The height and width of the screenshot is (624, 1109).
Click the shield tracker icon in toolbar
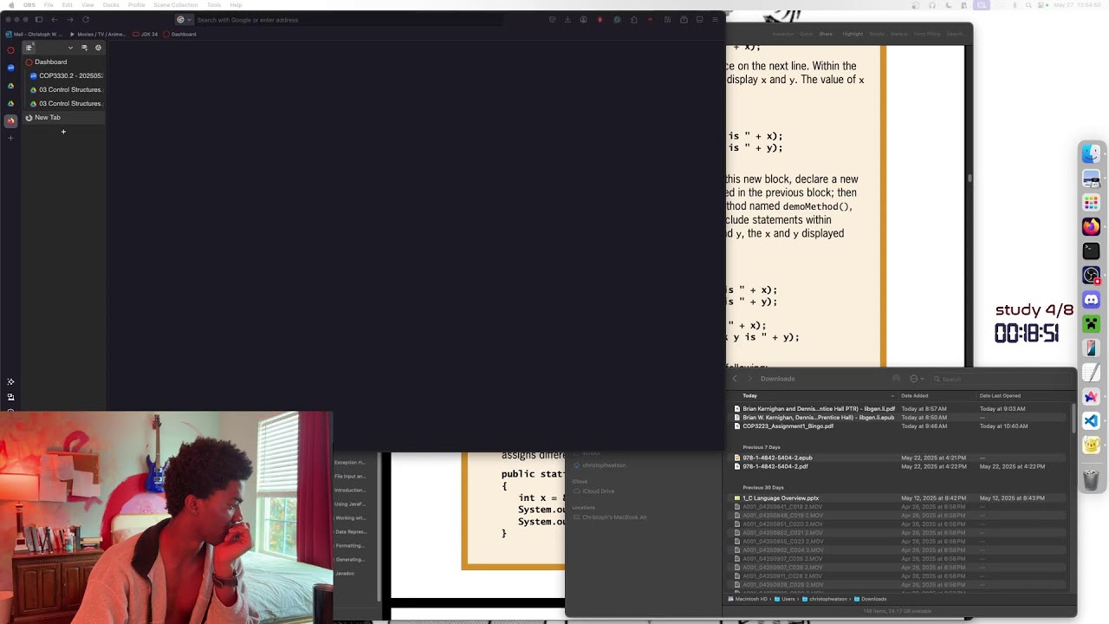(x=552, y=19)
